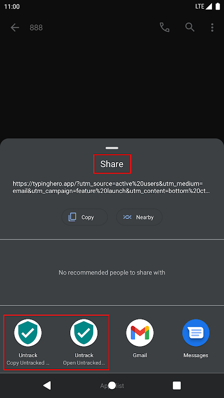224x398 pixels.
Task: Click the Copy button
Action: tap(85, 217)
